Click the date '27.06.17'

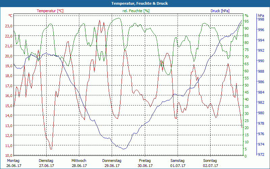(x=46, y=166)
